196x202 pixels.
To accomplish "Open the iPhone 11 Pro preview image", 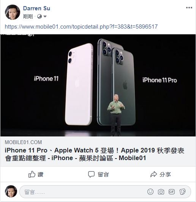I will 98,85.
